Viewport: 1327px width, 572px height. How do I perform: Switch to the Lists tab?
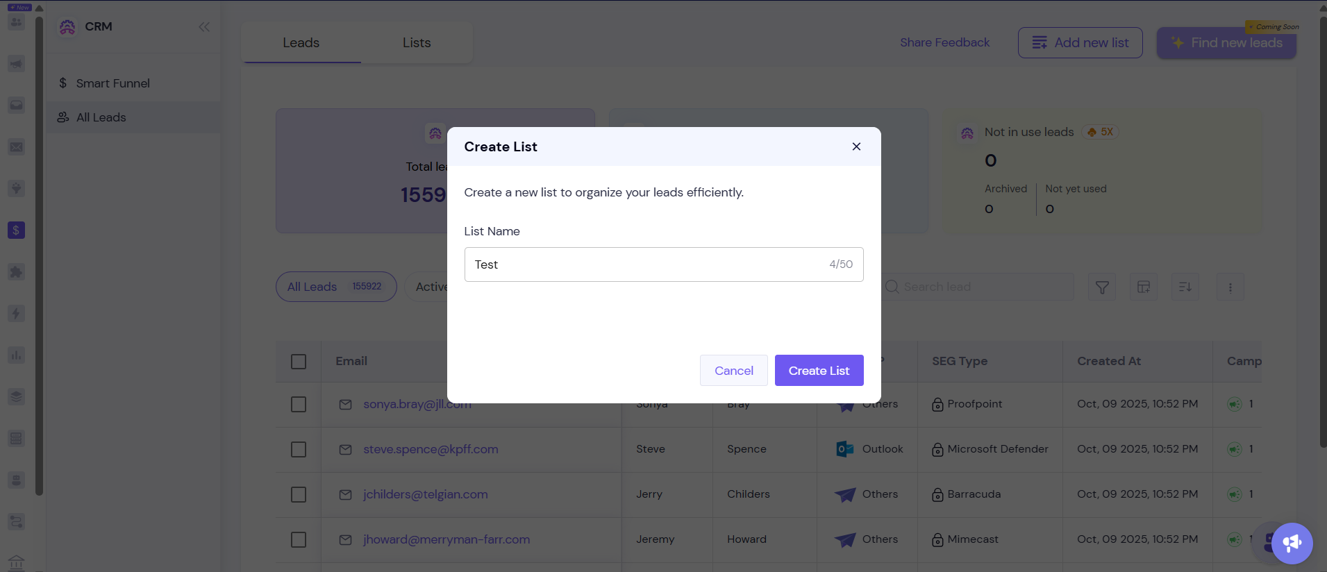[x=417, y=43]
